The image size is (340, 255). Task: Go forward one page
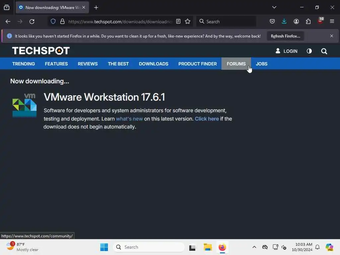20,22
